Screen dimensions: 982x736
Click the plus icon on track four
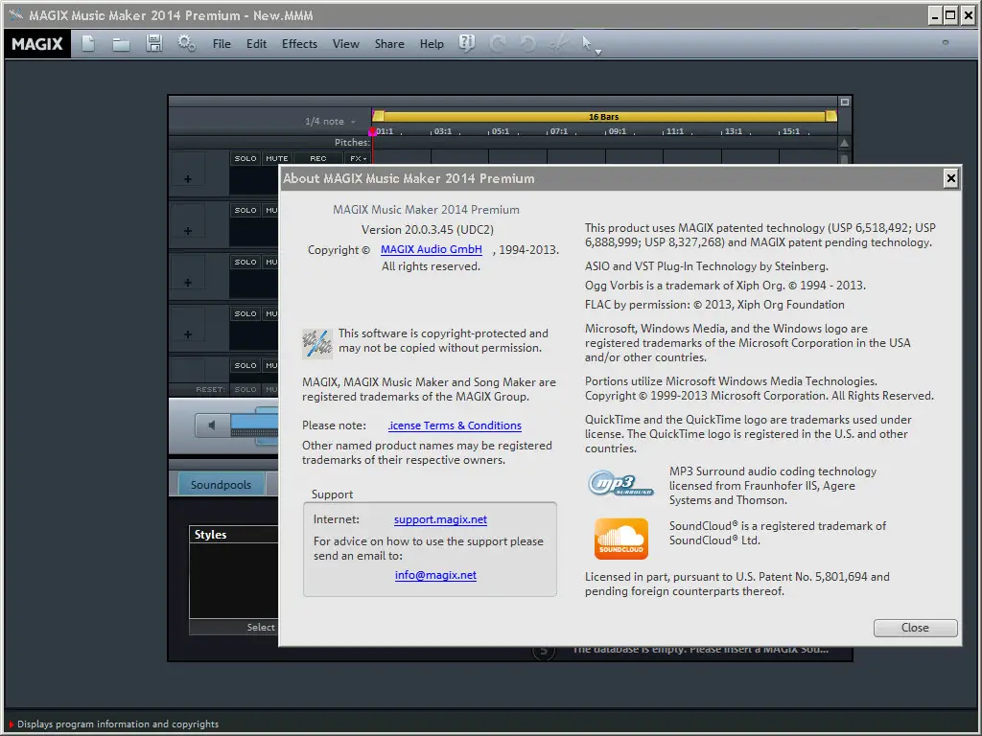[187, 334]
